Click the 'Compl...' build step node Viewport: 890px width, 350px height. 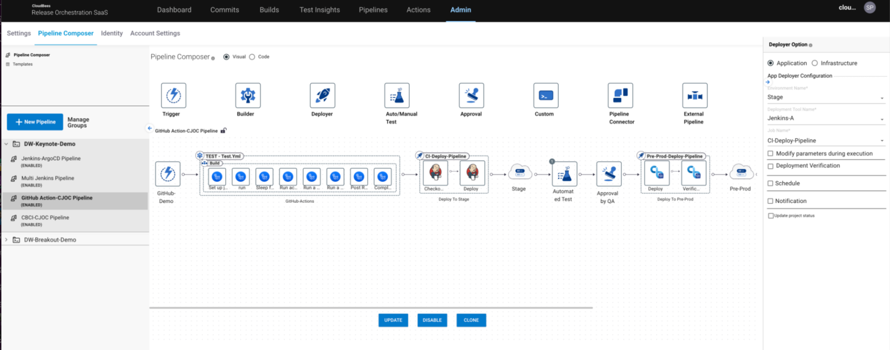[382, 177]
